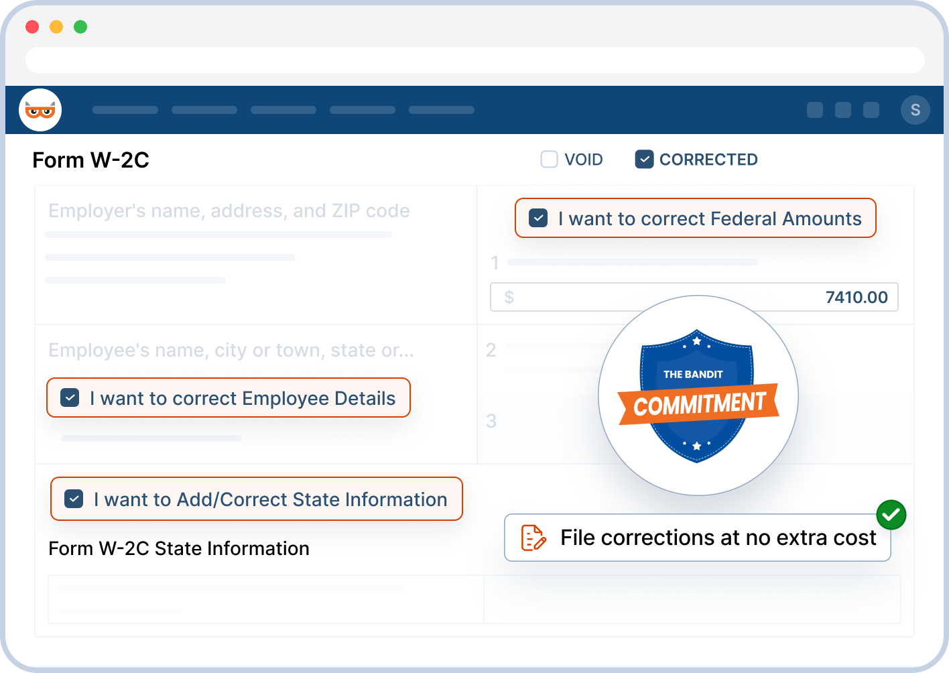Toggle I want to Add/Correct State Information

[74, 499]
